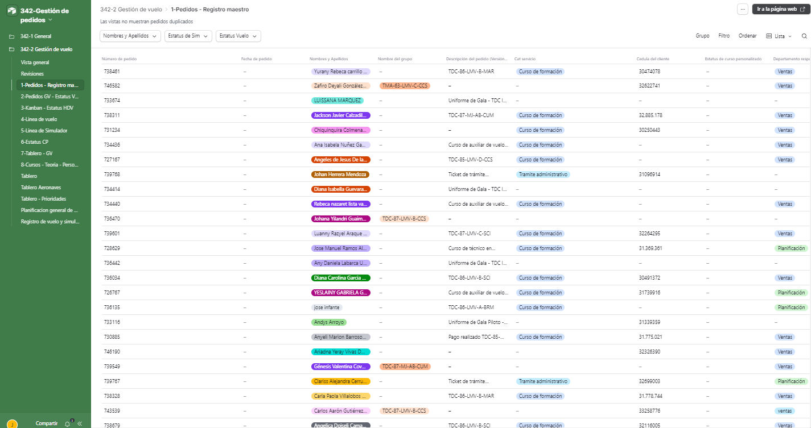Screen dimensions: 811x428
Task: Open the notifications bell
Action: pos(68,423)
